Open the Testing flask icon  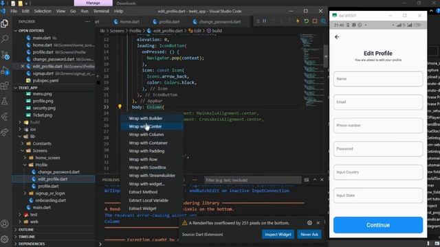point(5,101)
